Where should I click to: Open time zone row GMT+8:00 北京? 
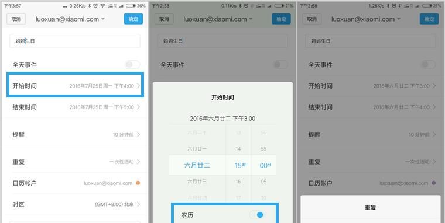pyautogui.click(x=75, y=204)
